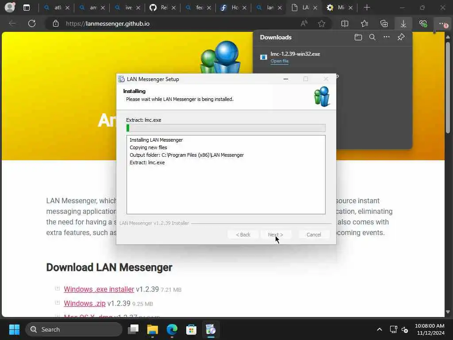The image size is (453, 340).
Task: Open network status tray icon
Action: click(393, 329)
